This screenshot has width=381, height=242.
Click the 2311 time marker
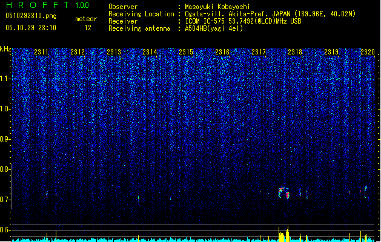click(x=41, y=52)
